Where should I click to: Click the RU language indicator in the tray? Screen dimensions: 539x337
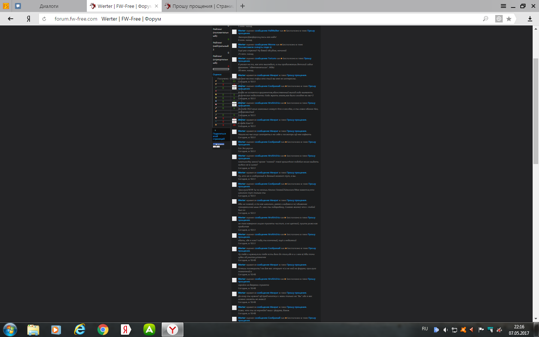click(425, 329)
